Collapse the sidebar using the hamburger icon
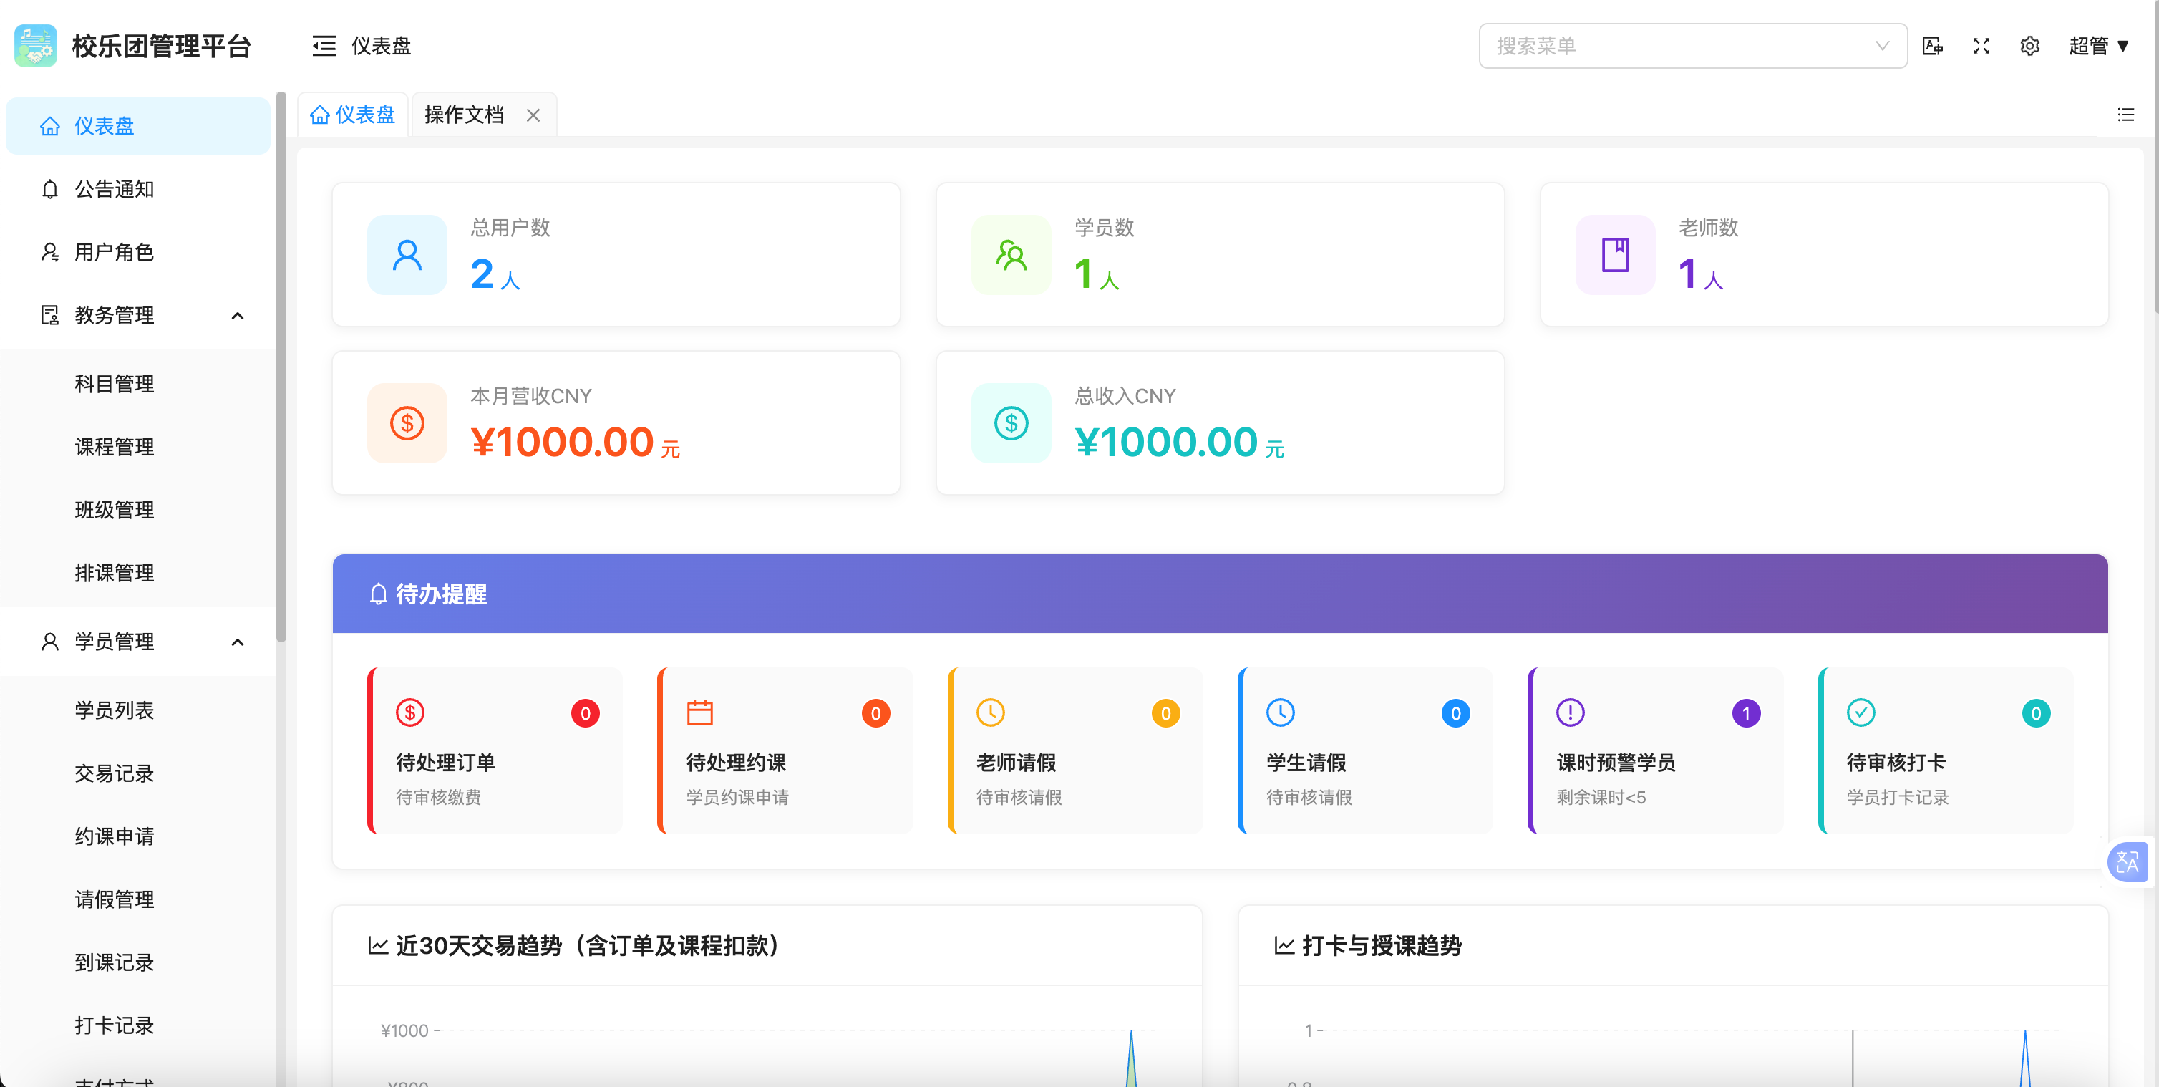Viewport: 2159px width, 1087px height. point(323,46)
